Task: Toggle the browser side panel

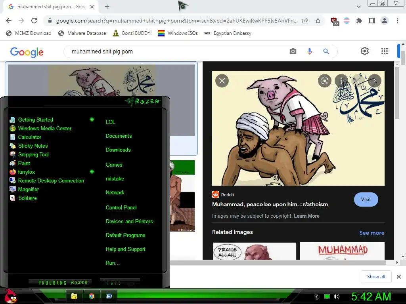Action: pyautogui.click(x=372, y=21)
